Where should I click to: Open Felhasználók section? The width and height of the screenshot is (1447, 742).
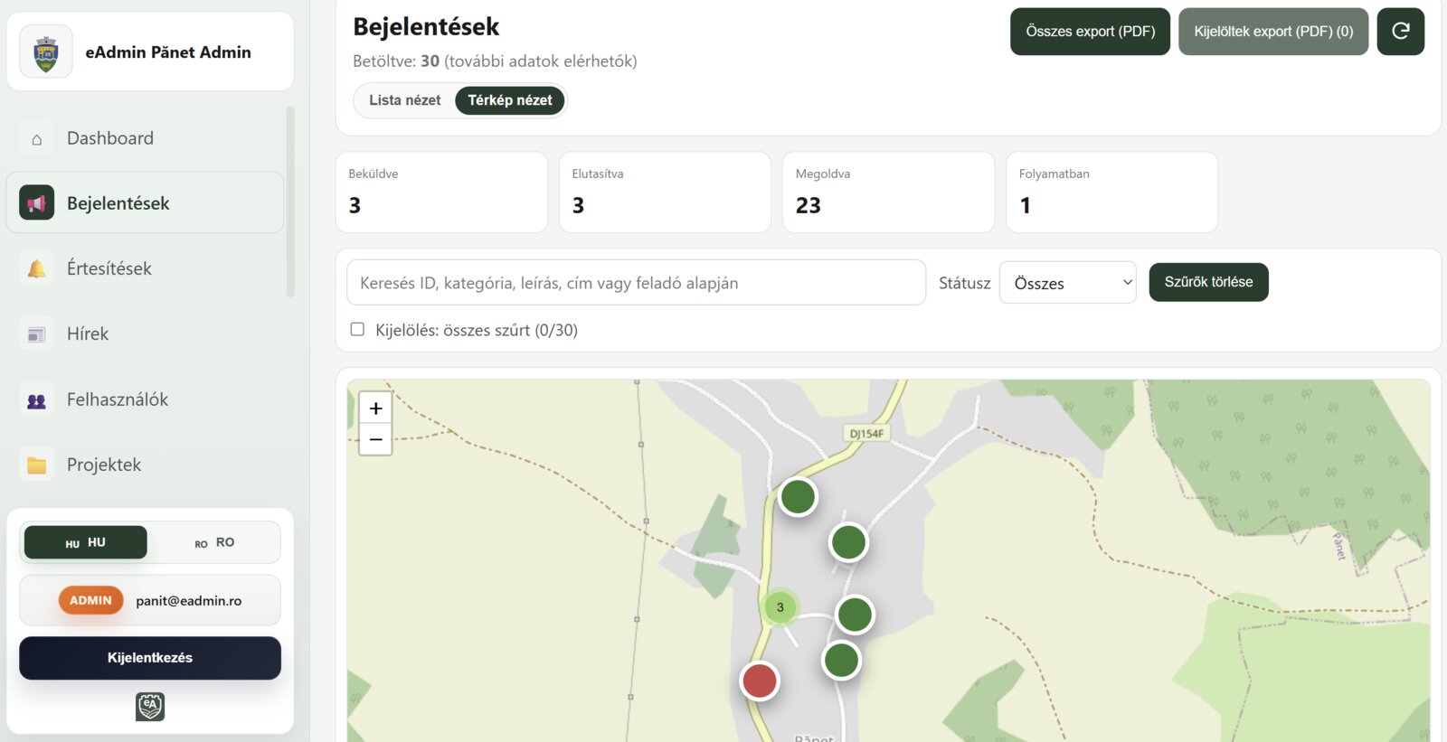coord(145,399)
